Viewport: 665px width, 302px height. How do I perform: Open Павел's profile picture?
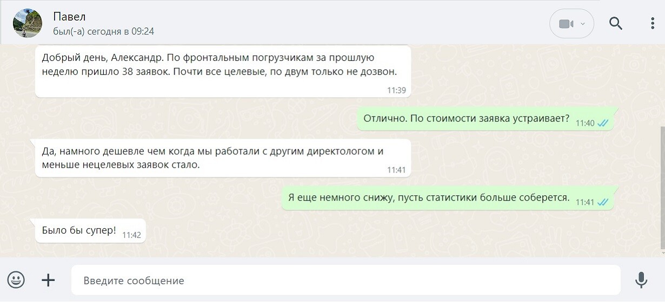tap(27, 23)
